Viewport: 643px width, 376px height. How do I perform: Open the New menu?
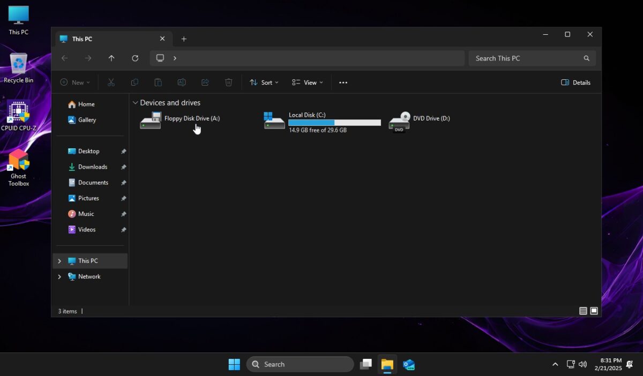(75, 82)
